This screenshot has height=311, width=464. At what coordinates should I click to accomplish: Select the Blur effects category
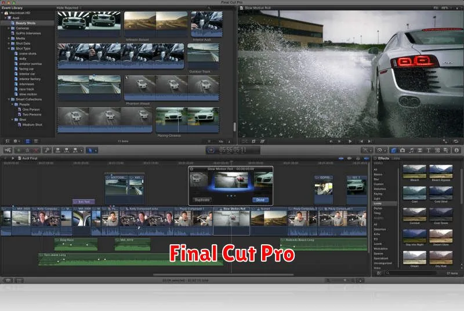[x=376, y=179]
